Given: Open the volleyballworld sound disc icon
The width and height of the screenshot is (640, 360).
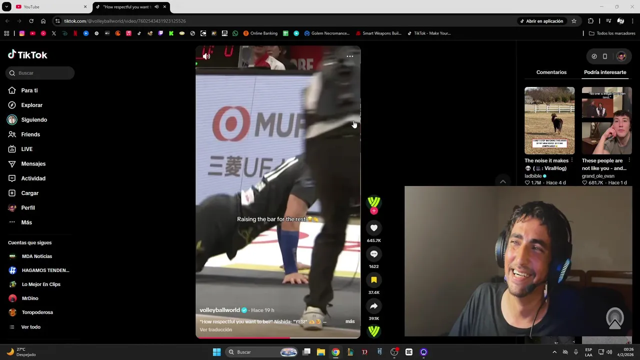Looking at the screenshot, I should [x=373, y=331].
